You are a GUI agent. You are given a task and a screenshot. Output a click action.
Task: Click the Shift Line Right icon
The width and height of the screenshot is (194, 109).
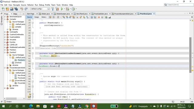95,17
